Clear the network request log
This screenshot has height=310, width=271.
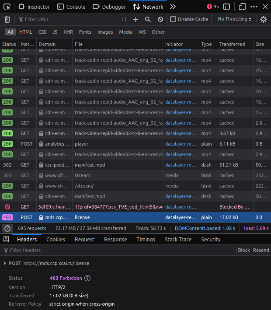7,19
